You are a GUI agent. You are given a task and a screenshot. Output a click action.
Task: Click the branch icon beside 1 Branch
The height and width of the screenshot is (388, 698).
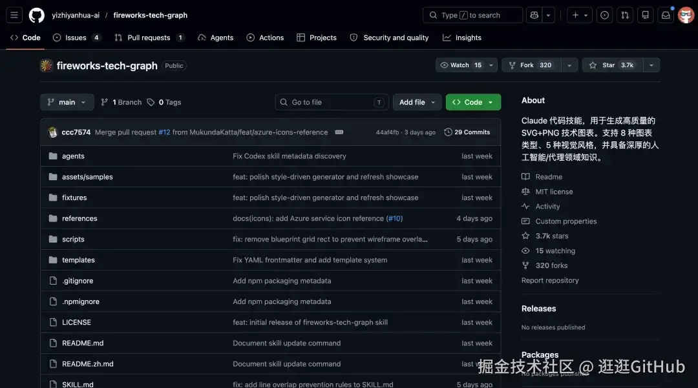coord(104,102)
